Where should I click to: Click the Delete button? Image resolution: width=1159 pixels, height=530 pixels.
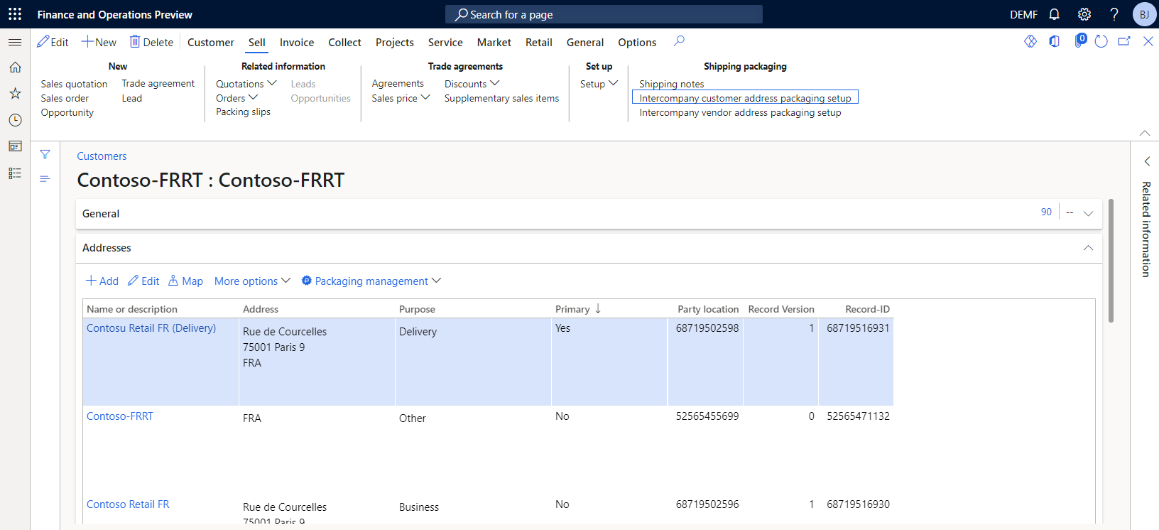click(x=151, y=42)
